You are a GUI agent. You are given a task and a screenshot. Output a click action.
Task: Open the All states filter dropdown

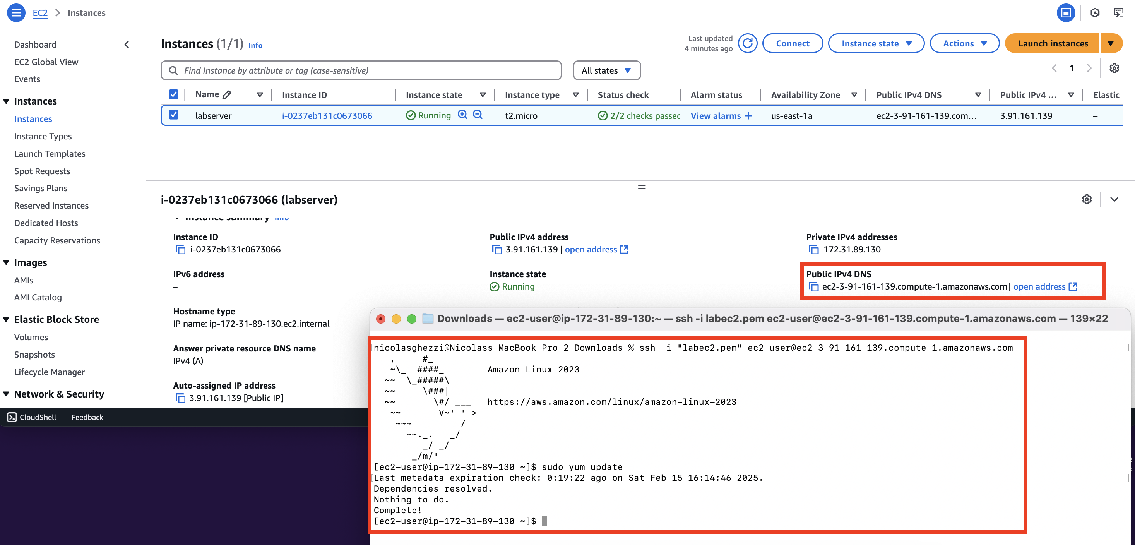606,70
